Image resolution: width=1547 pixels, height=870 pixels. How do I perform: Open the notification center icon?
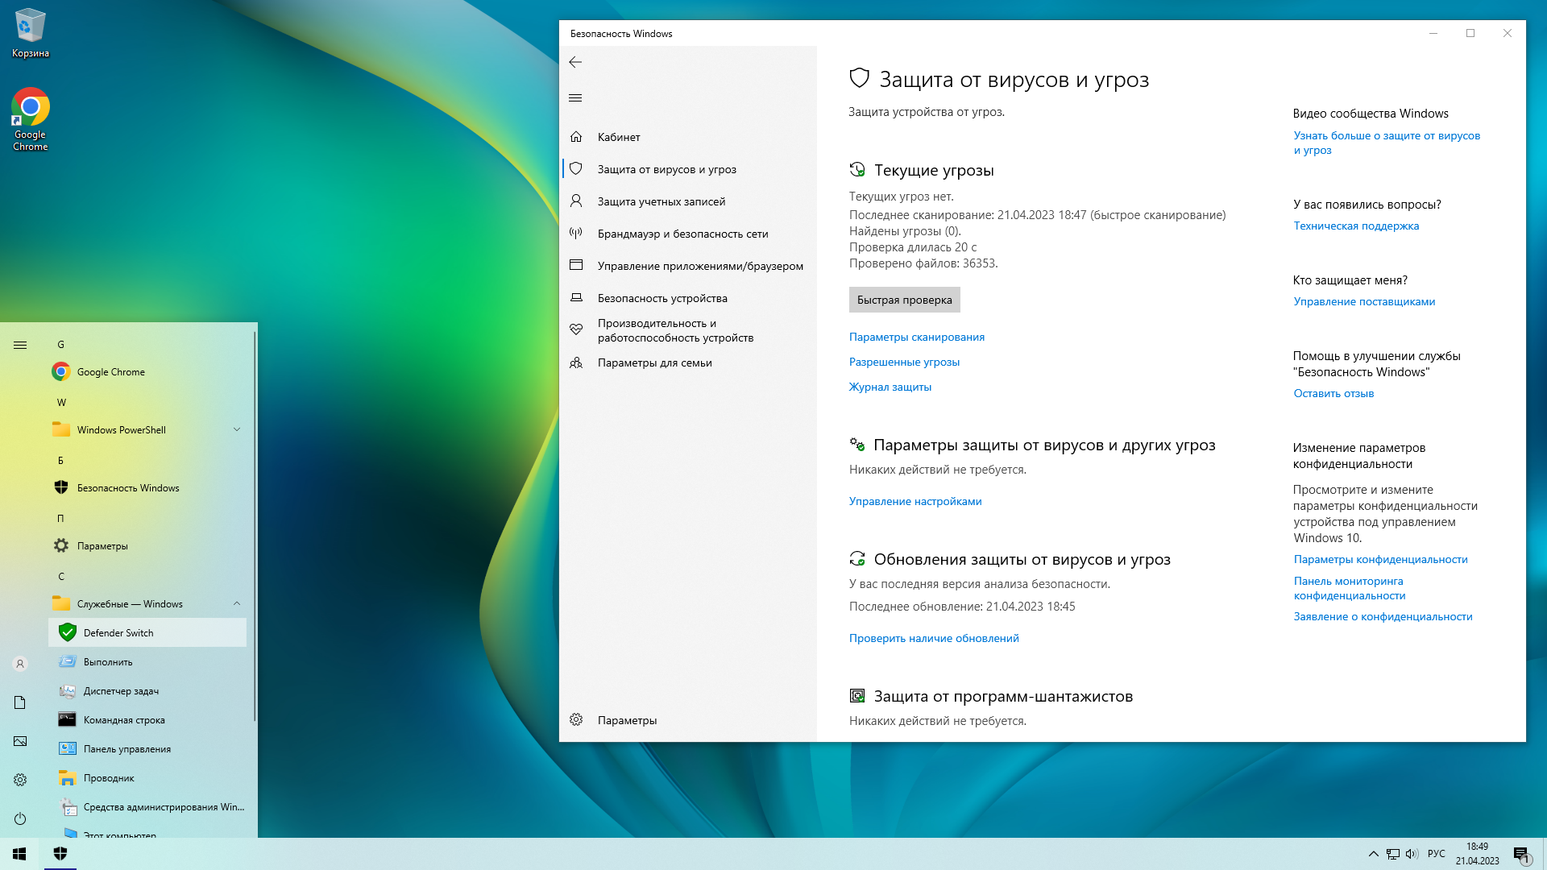click(1521, 854)
